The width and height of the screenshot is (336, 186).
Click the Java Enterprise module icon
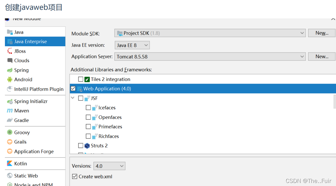click(10, 41)
